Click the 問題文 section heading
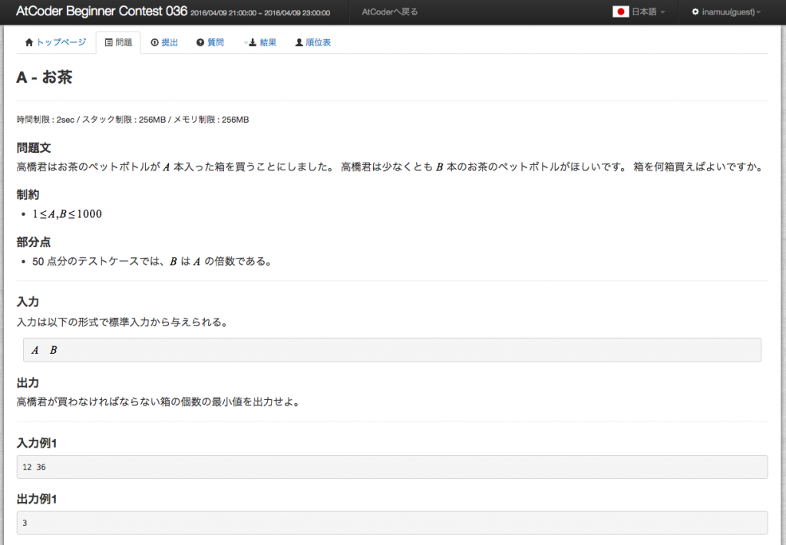 click(34, 148)
